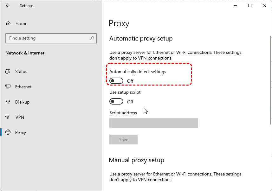Image resolution: width=272 pixels, height=191 pixels.
Task: Click the vertical scrollbar thumb
Action: 270,79
